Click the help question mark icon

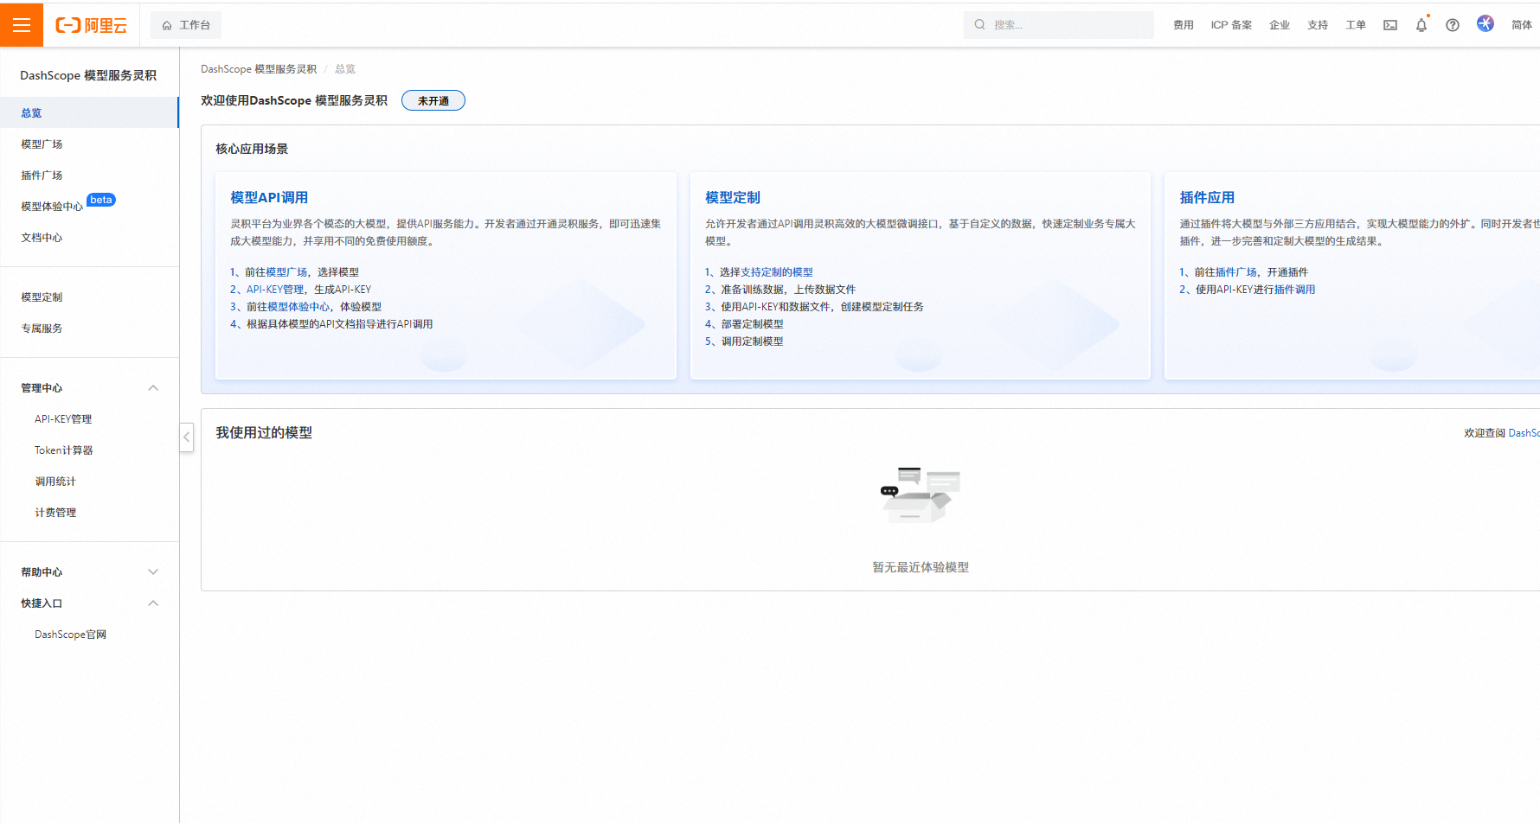click(1453, 25)
